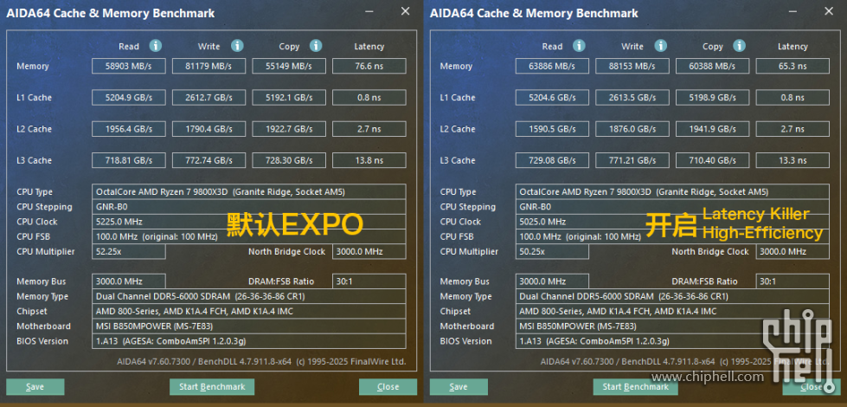The image size is (847, 407).
Task: Select memory read value 63886 MB/s
Action: (x=552, y=67)
